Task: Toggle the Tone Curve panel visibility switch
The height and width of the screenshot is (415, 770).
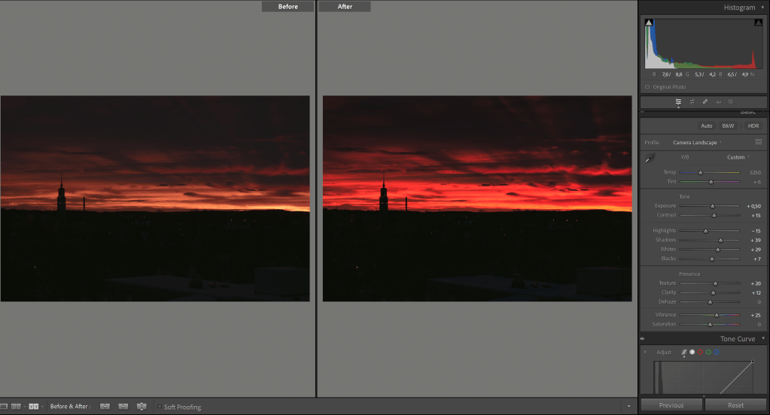Action: point(643,339)
